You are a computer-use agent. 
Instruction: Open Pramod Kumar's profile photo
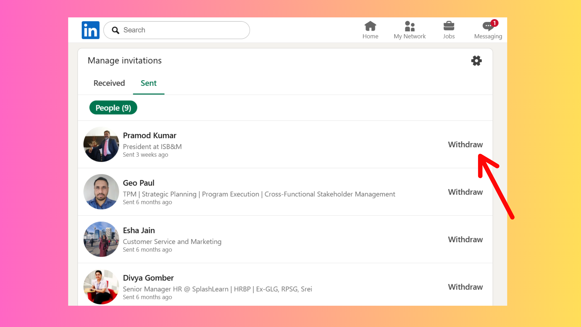click(101, 144)
